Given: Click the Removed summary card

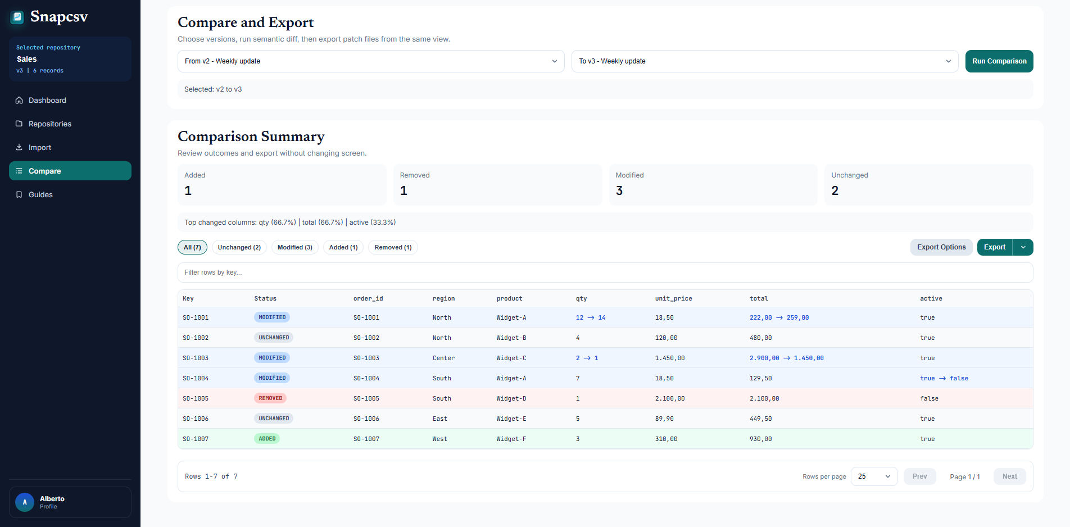Looking at the screenshot, I should click(498, 185).
